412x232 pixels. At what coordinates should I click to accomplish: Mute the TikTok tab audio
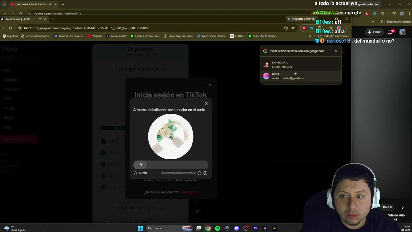tap(40, 19)
